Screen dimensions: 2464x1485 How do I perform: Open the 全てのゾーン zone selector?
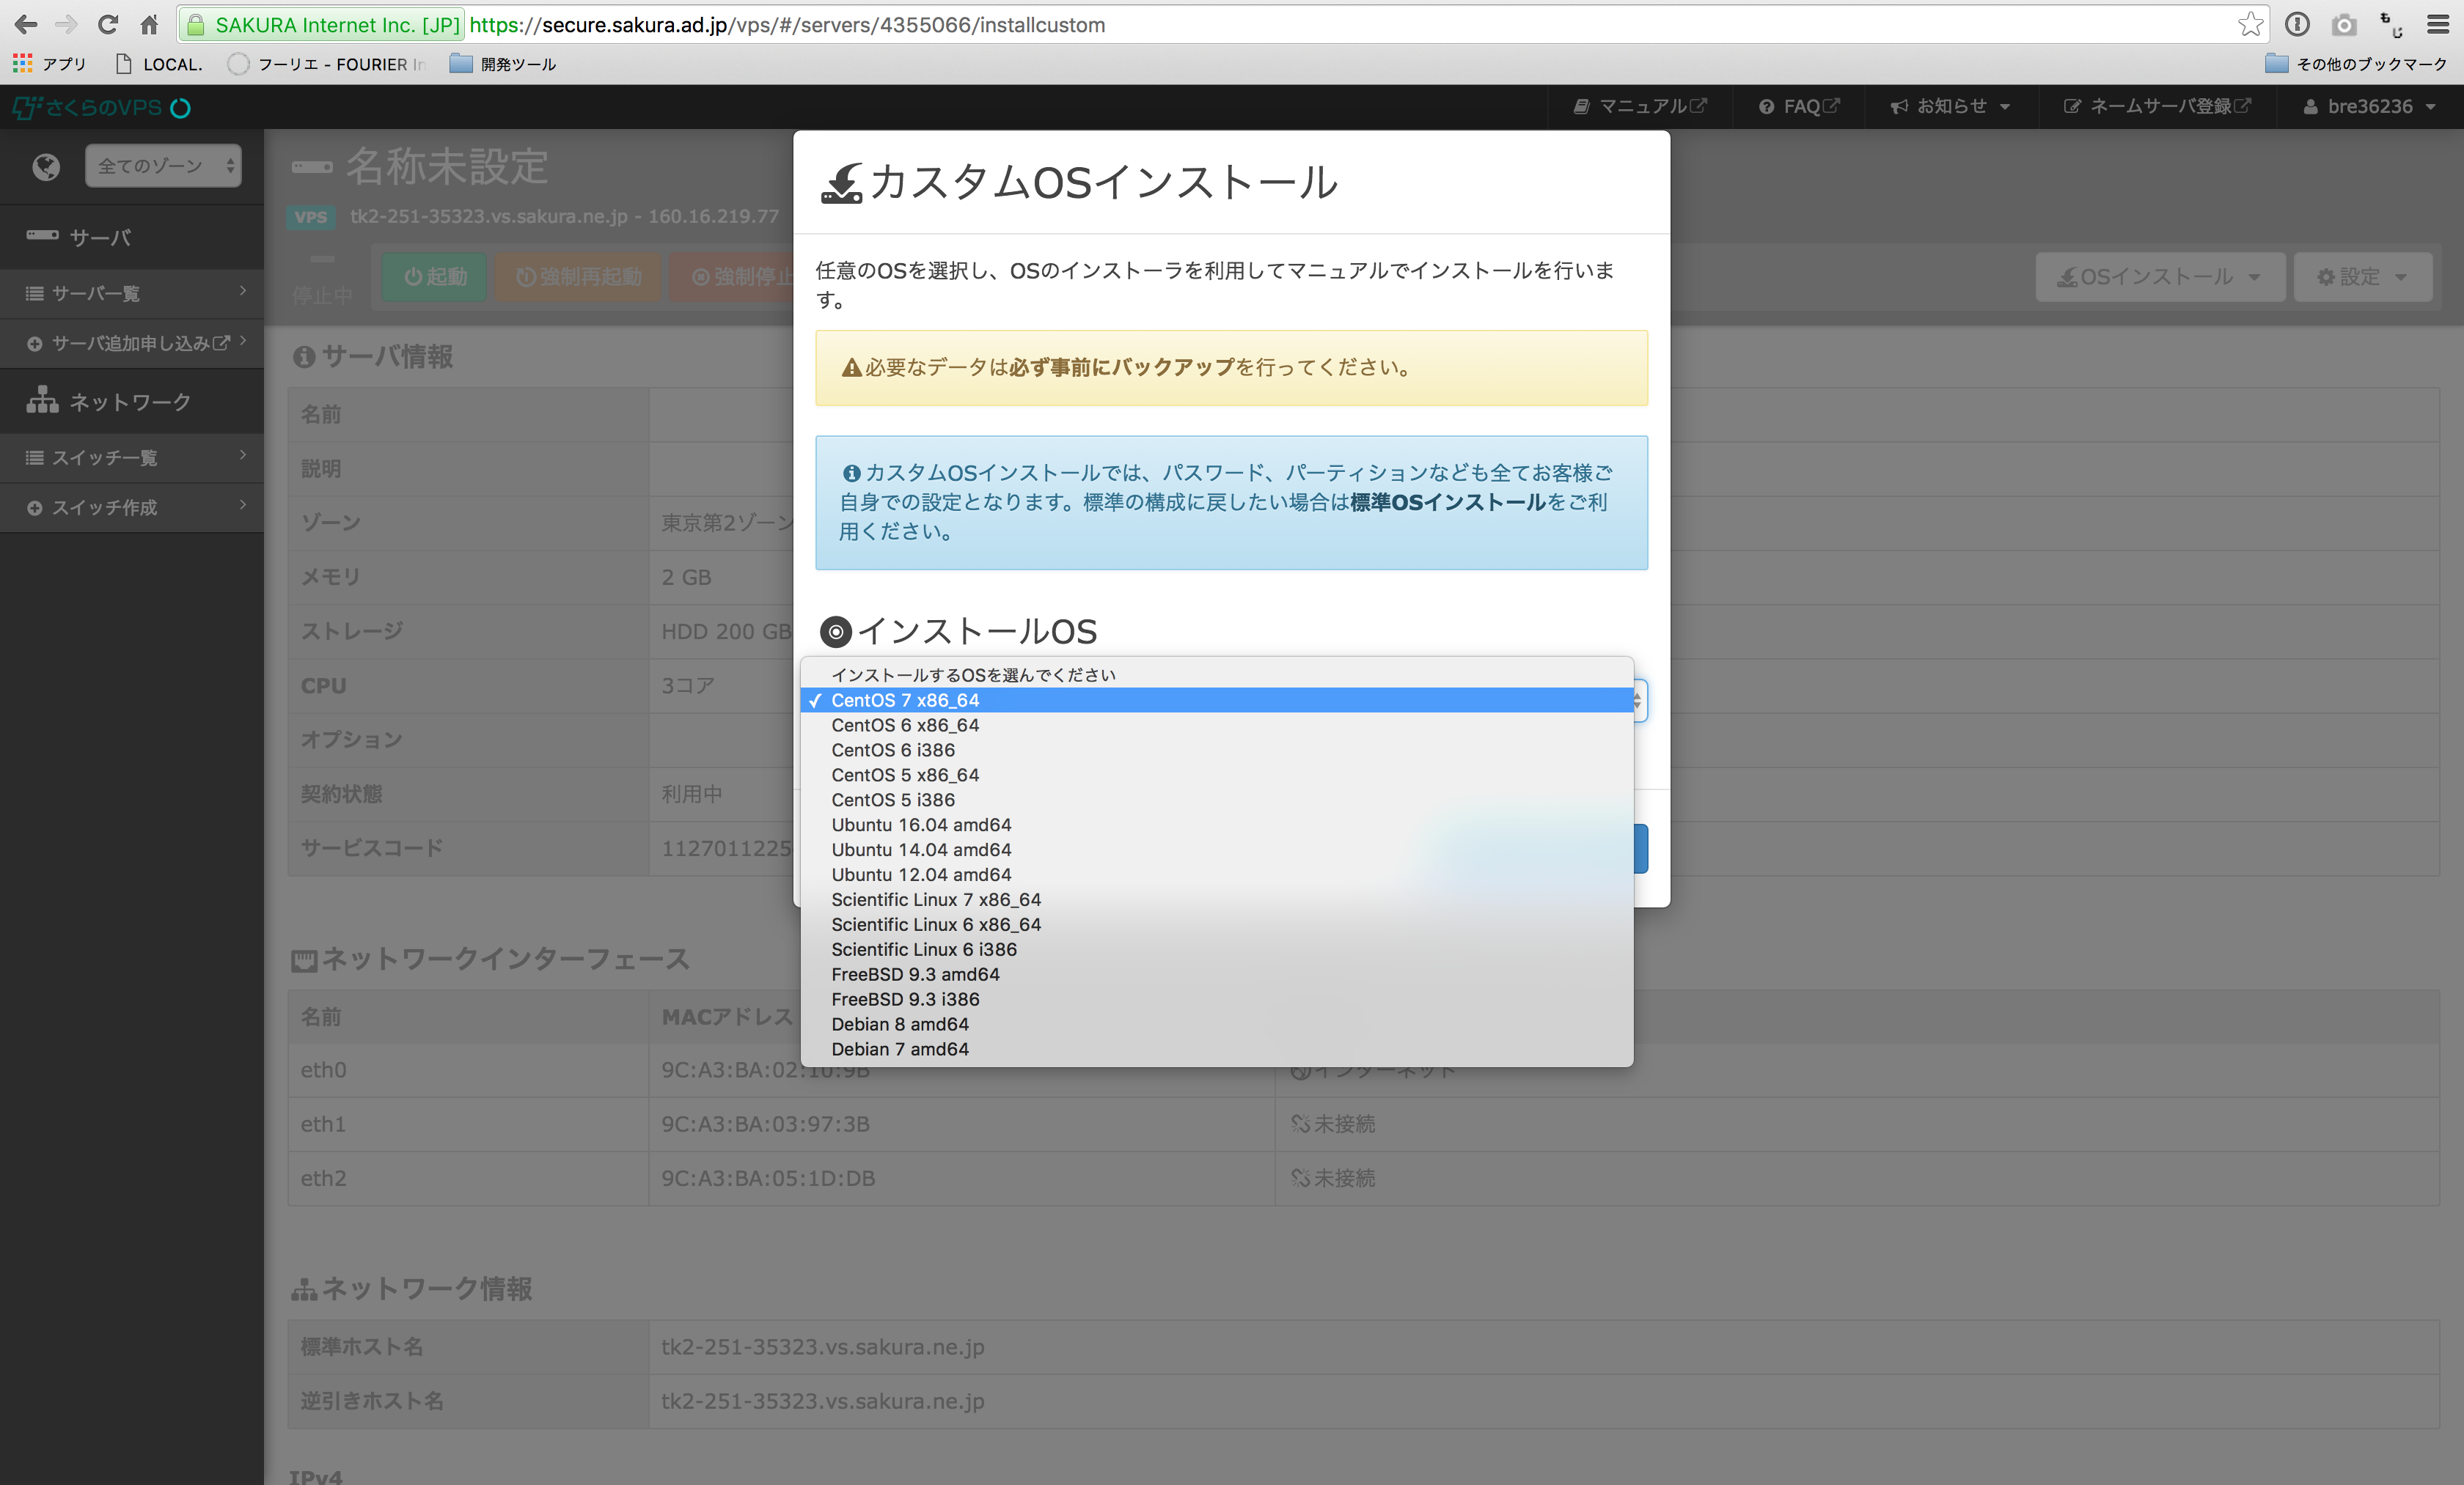pyautogui.click(x=163, y=166)
